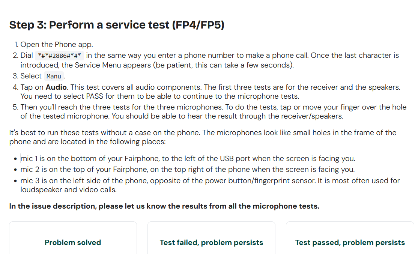Click the "Problem solved" button

click(73, 242)
